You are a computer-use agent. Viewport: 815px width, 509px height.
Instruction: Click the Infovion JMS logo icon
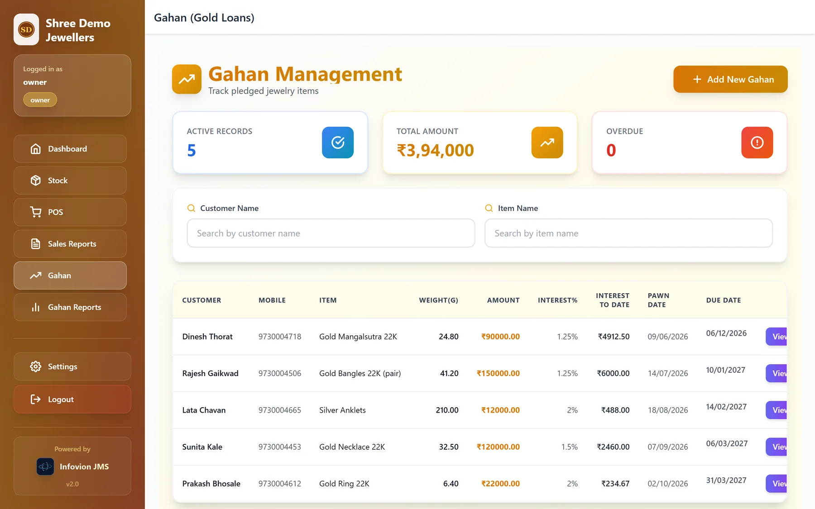(45, 466)
